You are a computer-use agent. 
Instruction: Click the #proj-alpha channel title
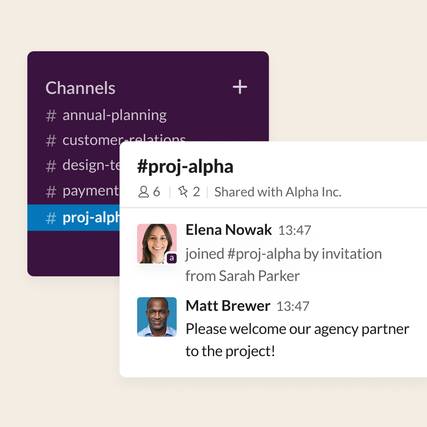click(185, 167)
